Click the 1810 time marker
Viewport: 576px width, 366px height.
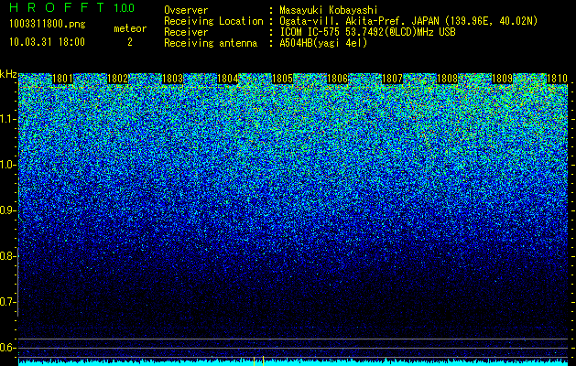558,79
